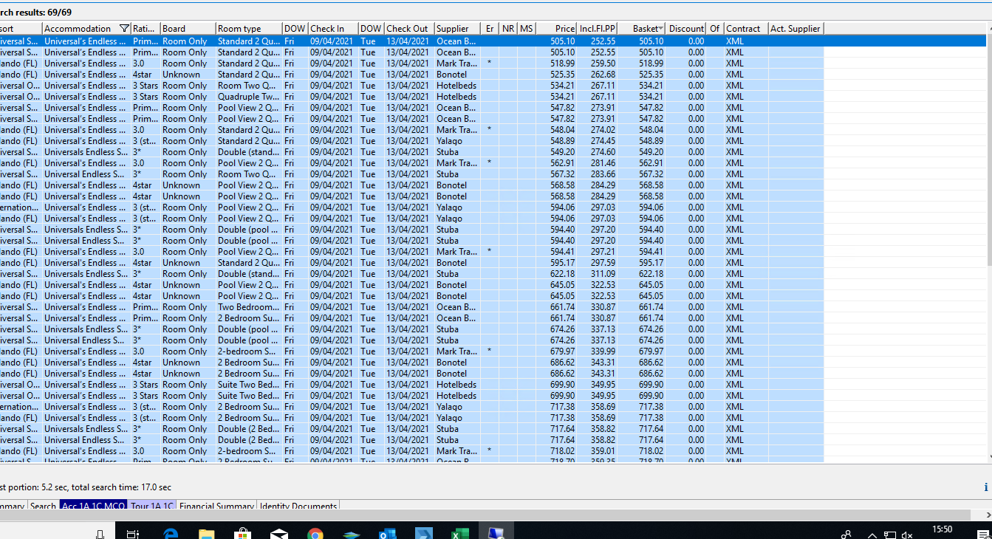Click the teal layered app icon in taskbar

tap(352, 534)
